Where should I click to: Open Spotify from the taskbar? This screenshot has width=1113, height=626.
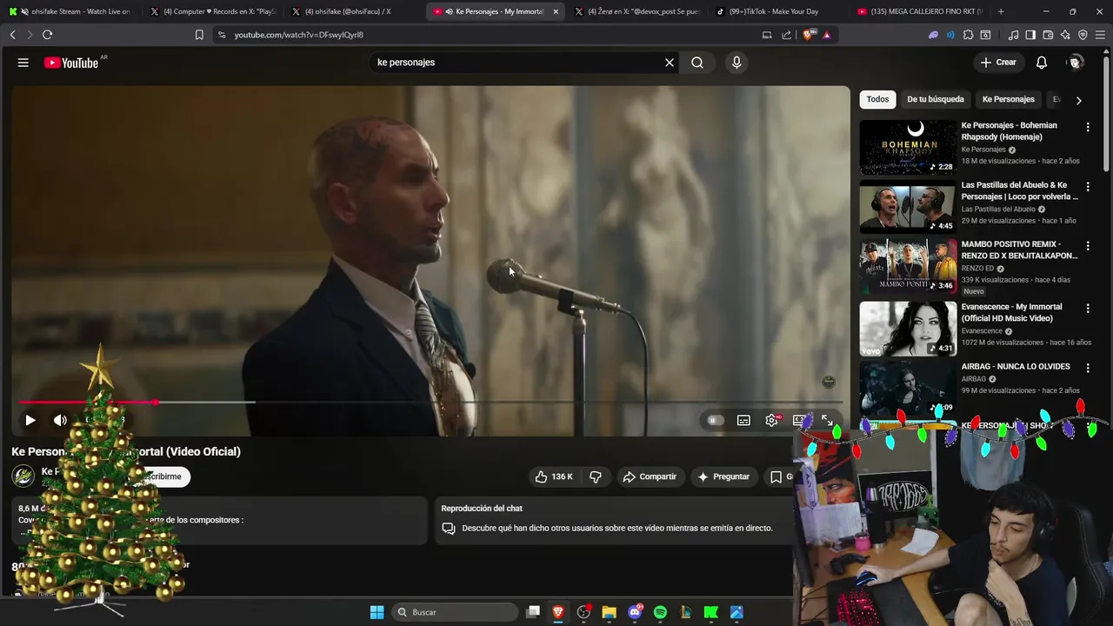click(660, 612)
